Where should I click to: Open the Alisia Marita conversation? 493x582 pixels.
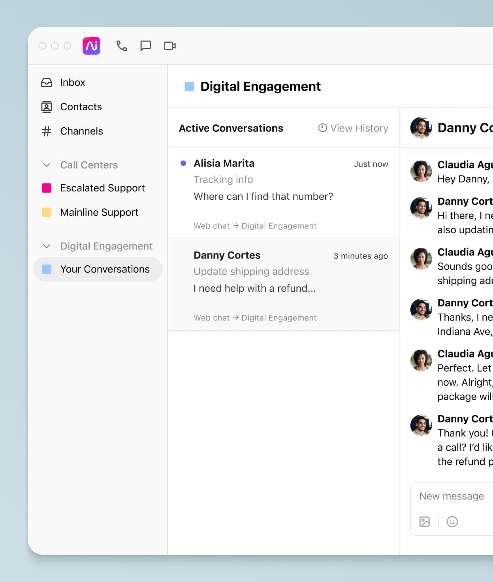click(283, 193)
